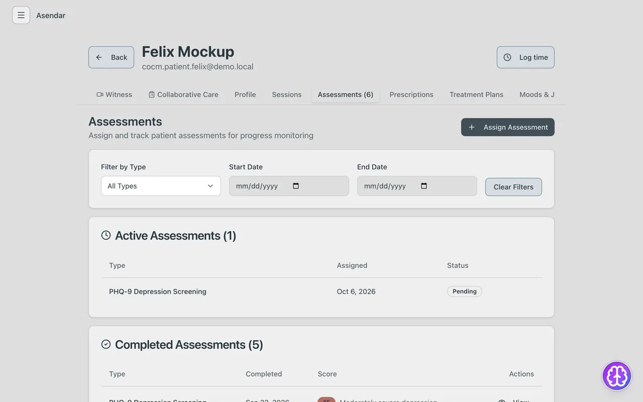Go back using the Back button
The width and height of the screenshot is (643, 402).
pos(111,57)
